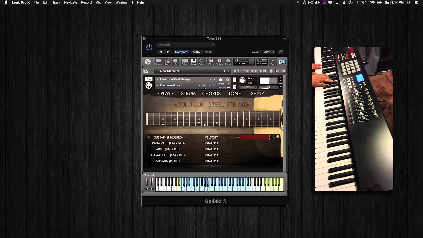Show the Info pane
Image resolution: width=423 pixels, height=238 pixels.
pyautogui.click(x=175, y=62)
